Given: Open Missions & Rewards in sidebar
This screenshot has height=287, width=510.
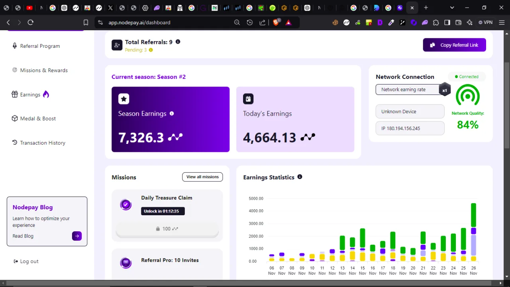Looking at the screenshot, I should [x=40, y=70].
